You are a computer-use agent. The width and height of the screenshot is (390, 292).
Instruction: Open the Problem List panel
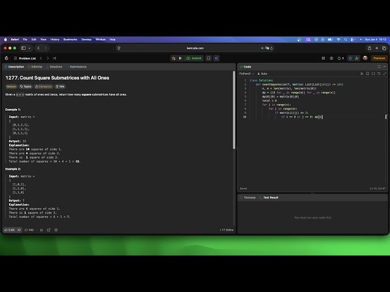click(25, 58)
